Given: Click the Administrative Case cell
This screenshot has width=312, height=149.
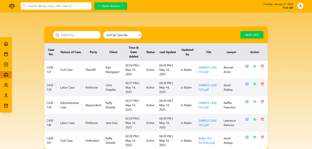Looking at the screenshot, I should point(69,105).
